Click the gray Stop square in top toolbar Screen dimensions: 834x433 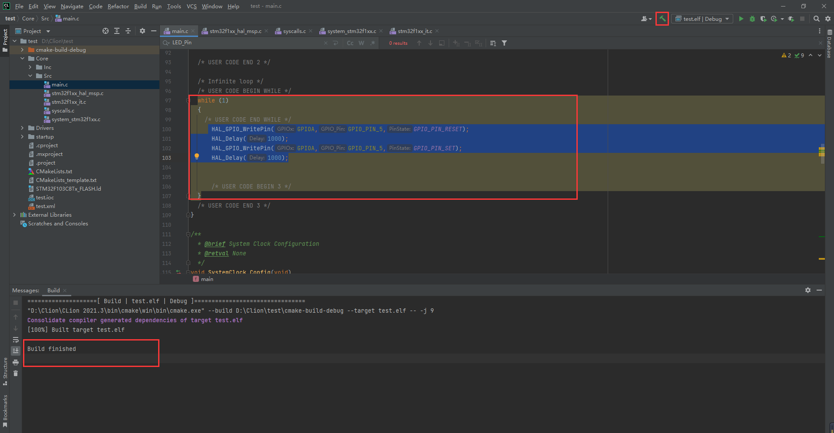(802, 19)
